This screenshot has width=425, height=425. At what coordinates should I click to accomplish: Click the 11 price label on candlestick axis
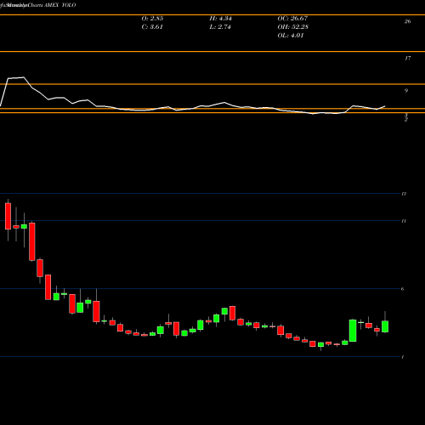coord(404,221)
